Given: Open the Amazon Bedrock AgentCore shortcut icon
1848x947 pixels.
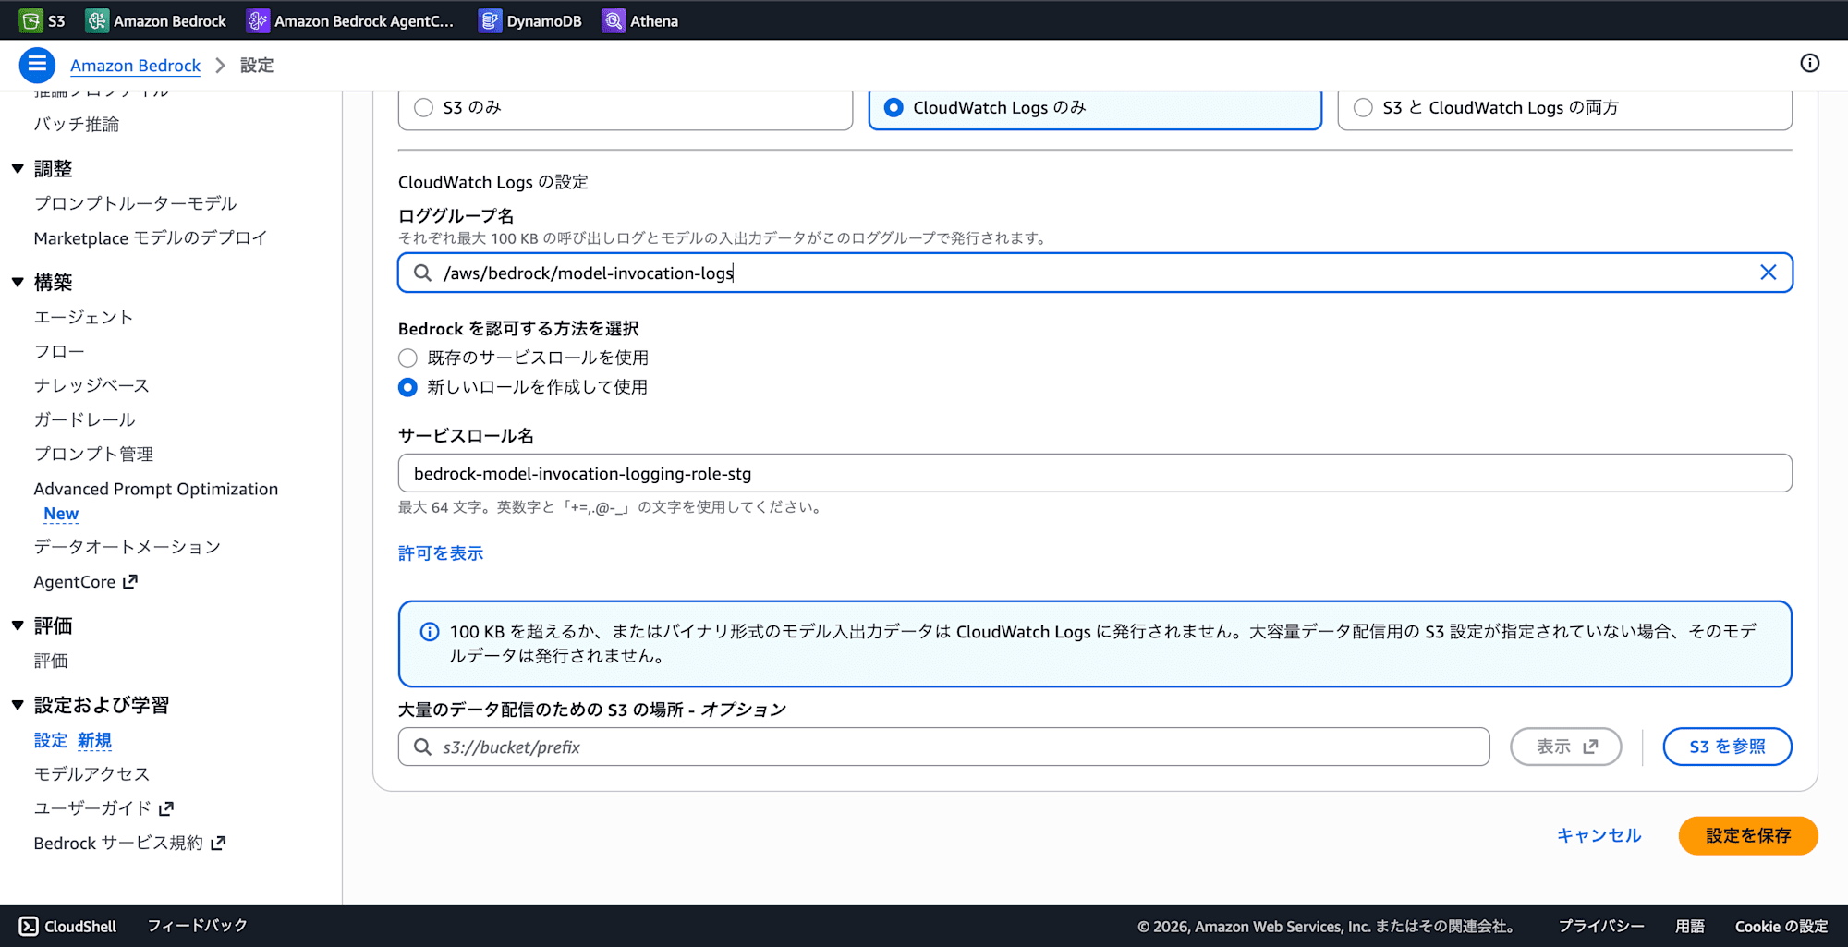Looking at the screenshot, I should coord(258,20).
